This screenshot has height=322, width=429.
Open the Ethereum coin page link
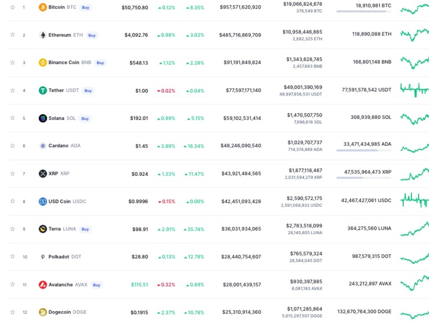(66, 35)
